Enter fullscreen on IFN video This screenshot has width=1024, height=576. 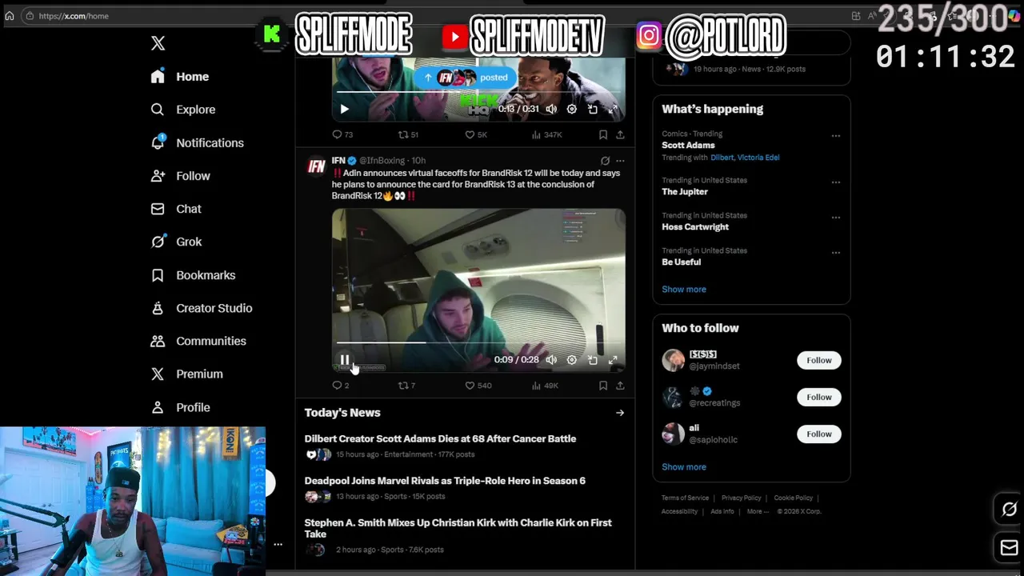pos(613,360)
